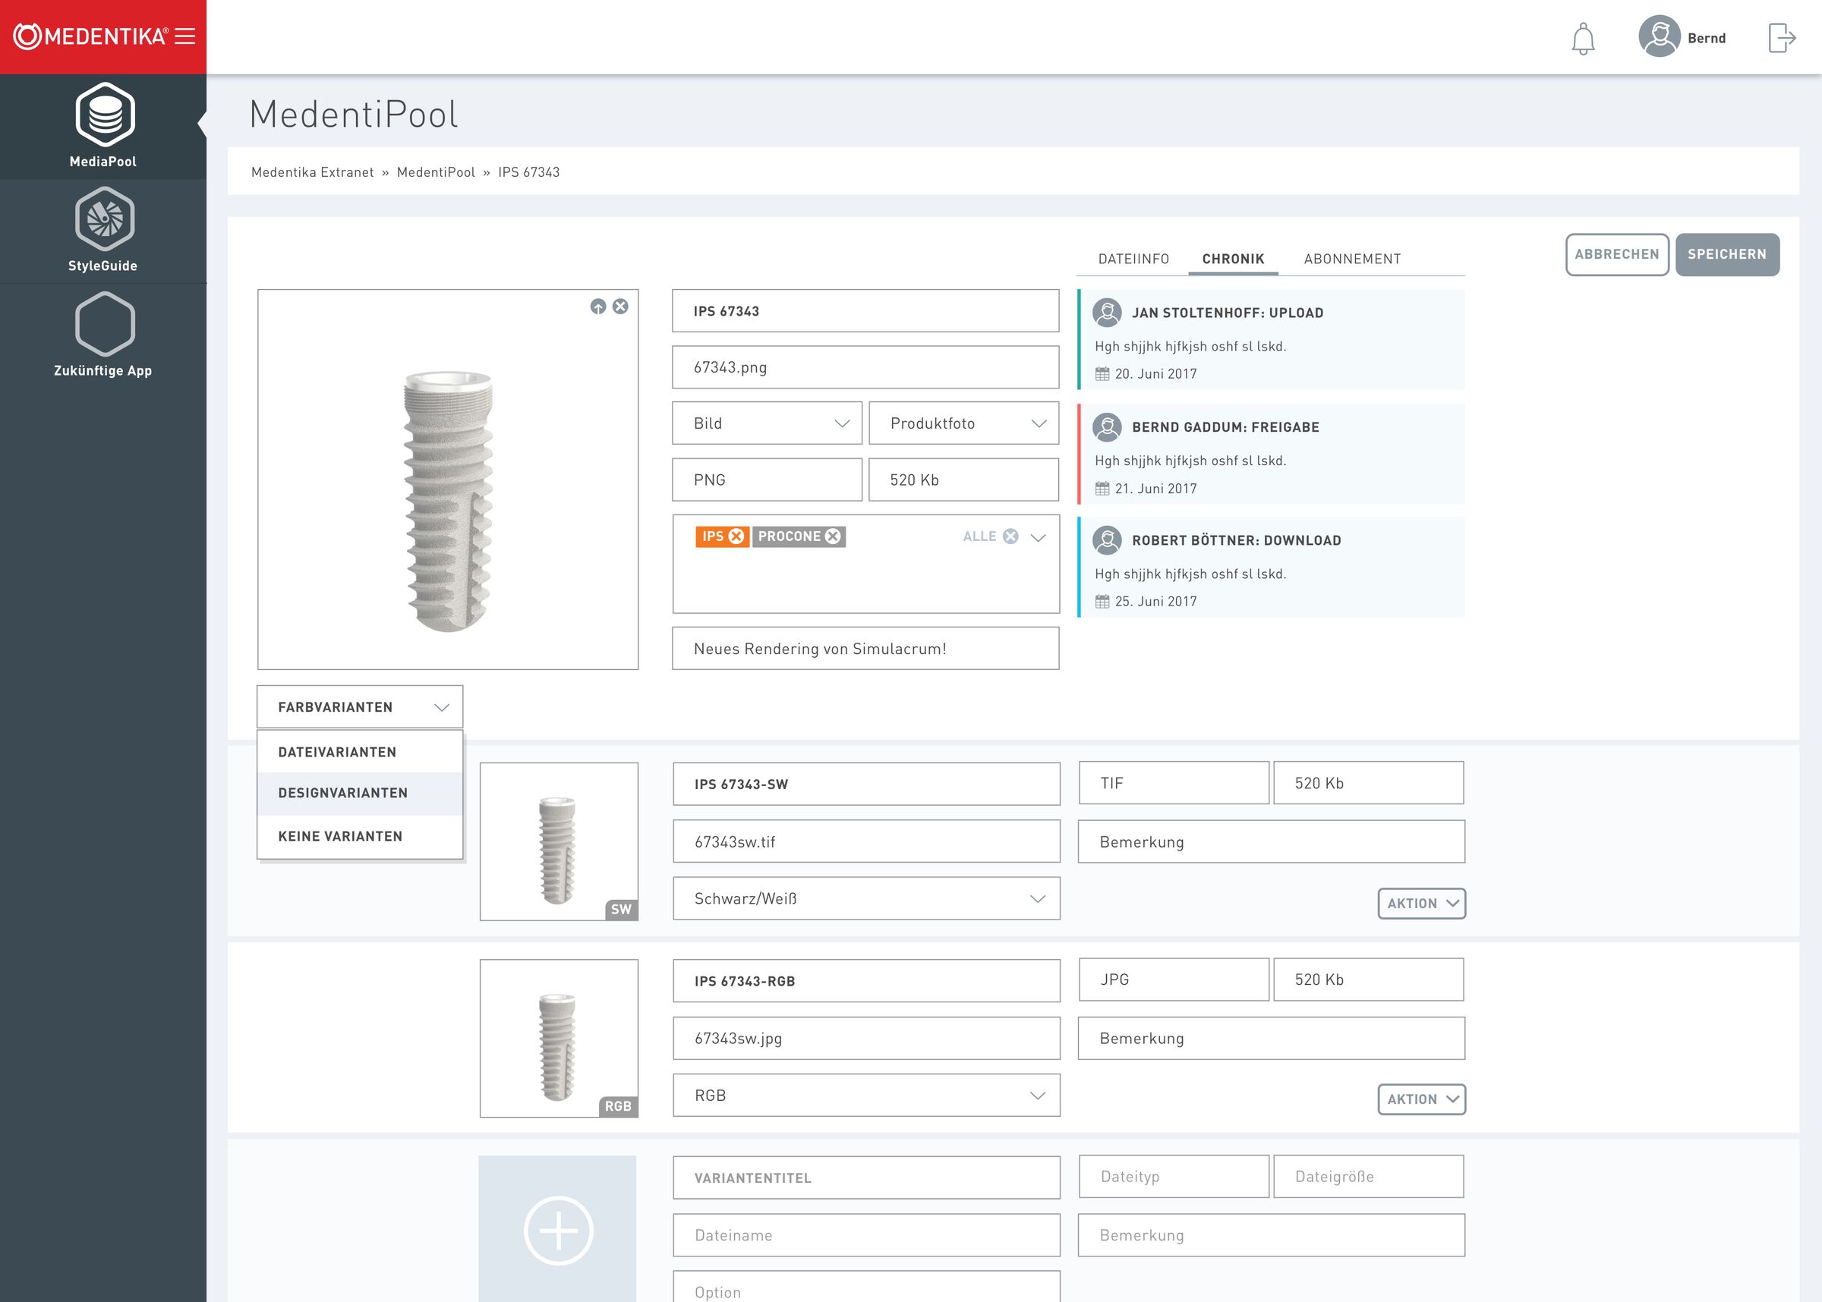Image resolution: width=1822 pixels, height=1302 pixels.
Task: Switch to the DATEIINFO tab
Action: (x=1133, y=259)
